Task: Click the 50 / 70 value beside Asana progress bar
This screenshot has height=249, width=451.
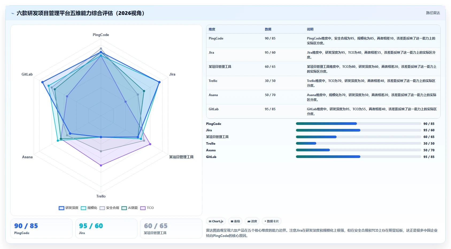Action: [429, 150]
